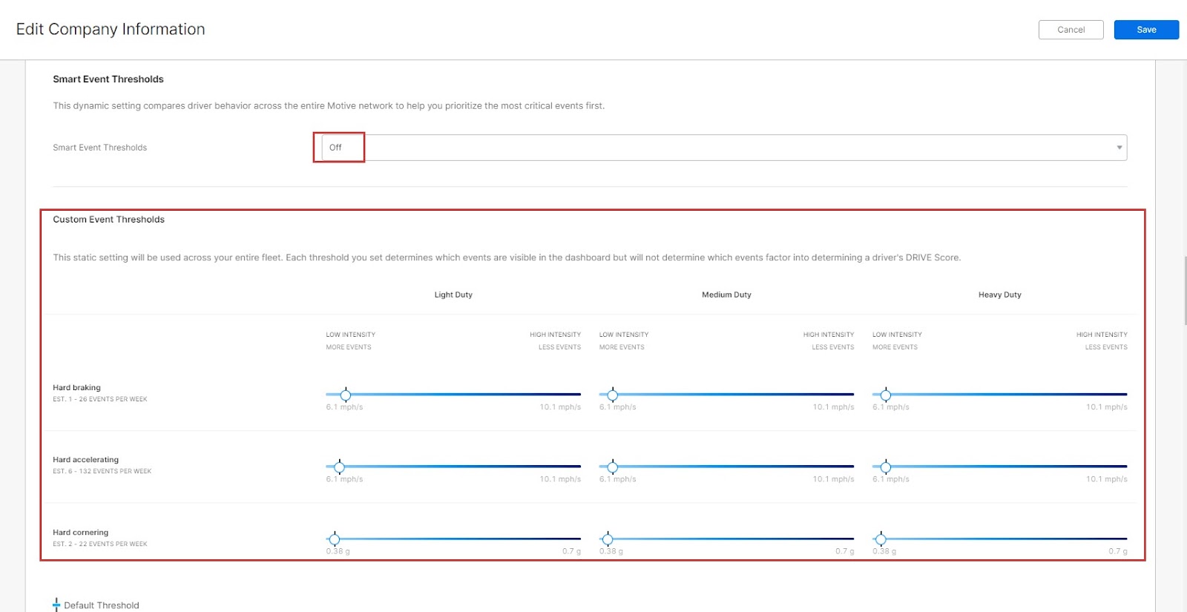
Task: Click the Heavy Duty column header
Action: [999, 295]
